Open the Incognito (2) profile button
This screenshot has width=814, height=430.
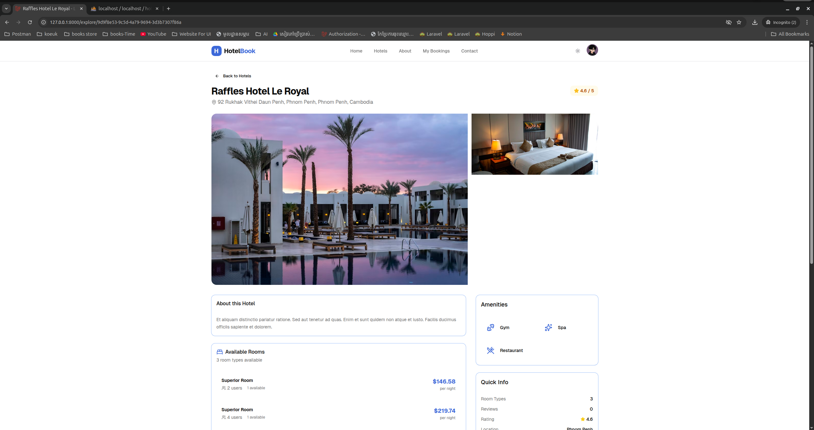click(781, 22)
